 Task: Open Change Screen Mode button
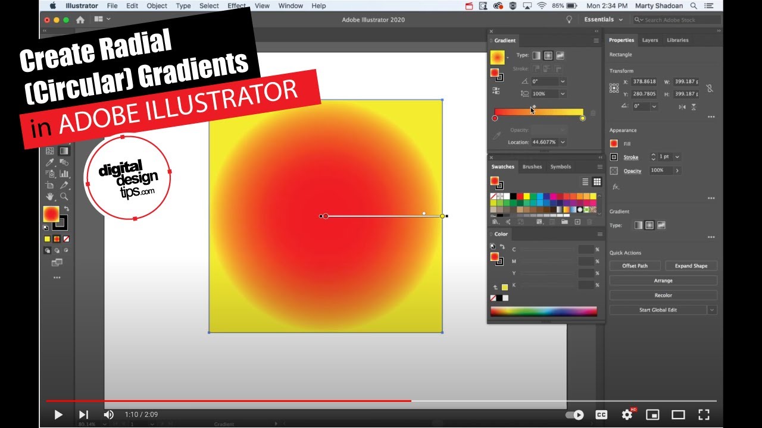pyautogui.click(x=57, y=263)
